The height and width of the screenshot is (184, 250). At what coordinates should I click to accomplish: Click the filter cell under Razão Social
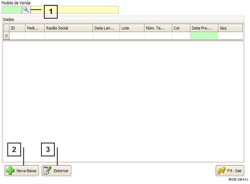[68, 36]
